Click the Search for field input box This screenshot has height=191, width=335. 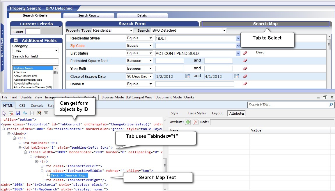click(x=36, y=62)
